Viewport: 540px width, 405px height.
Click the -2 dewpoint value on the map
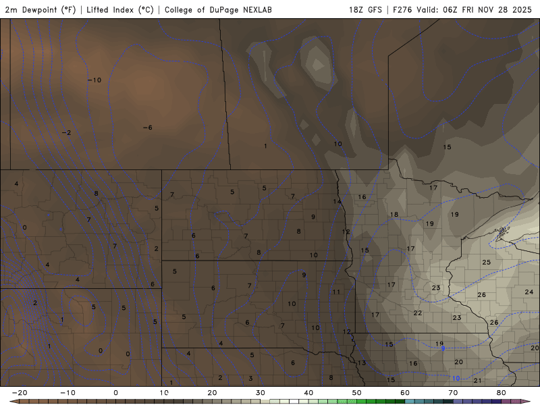(x=66, y=132)
